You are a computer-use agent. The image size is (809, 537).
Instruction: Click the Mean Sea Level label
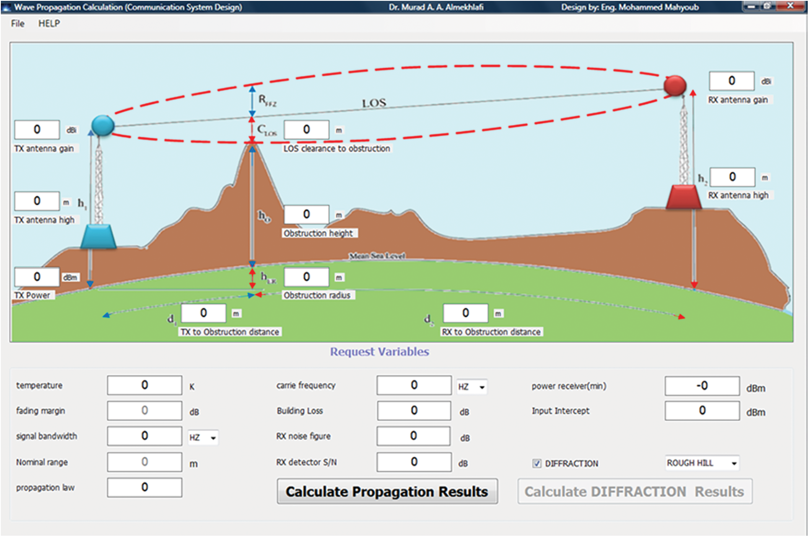point(377,256)
